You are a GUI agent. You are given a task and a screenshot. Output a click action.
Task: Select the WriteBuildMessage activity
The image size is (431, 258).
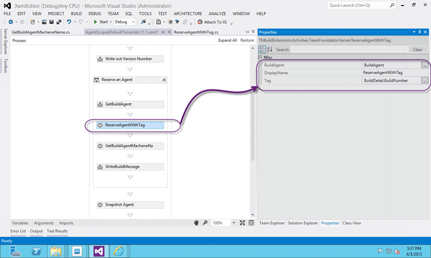(x=130, y=167)
